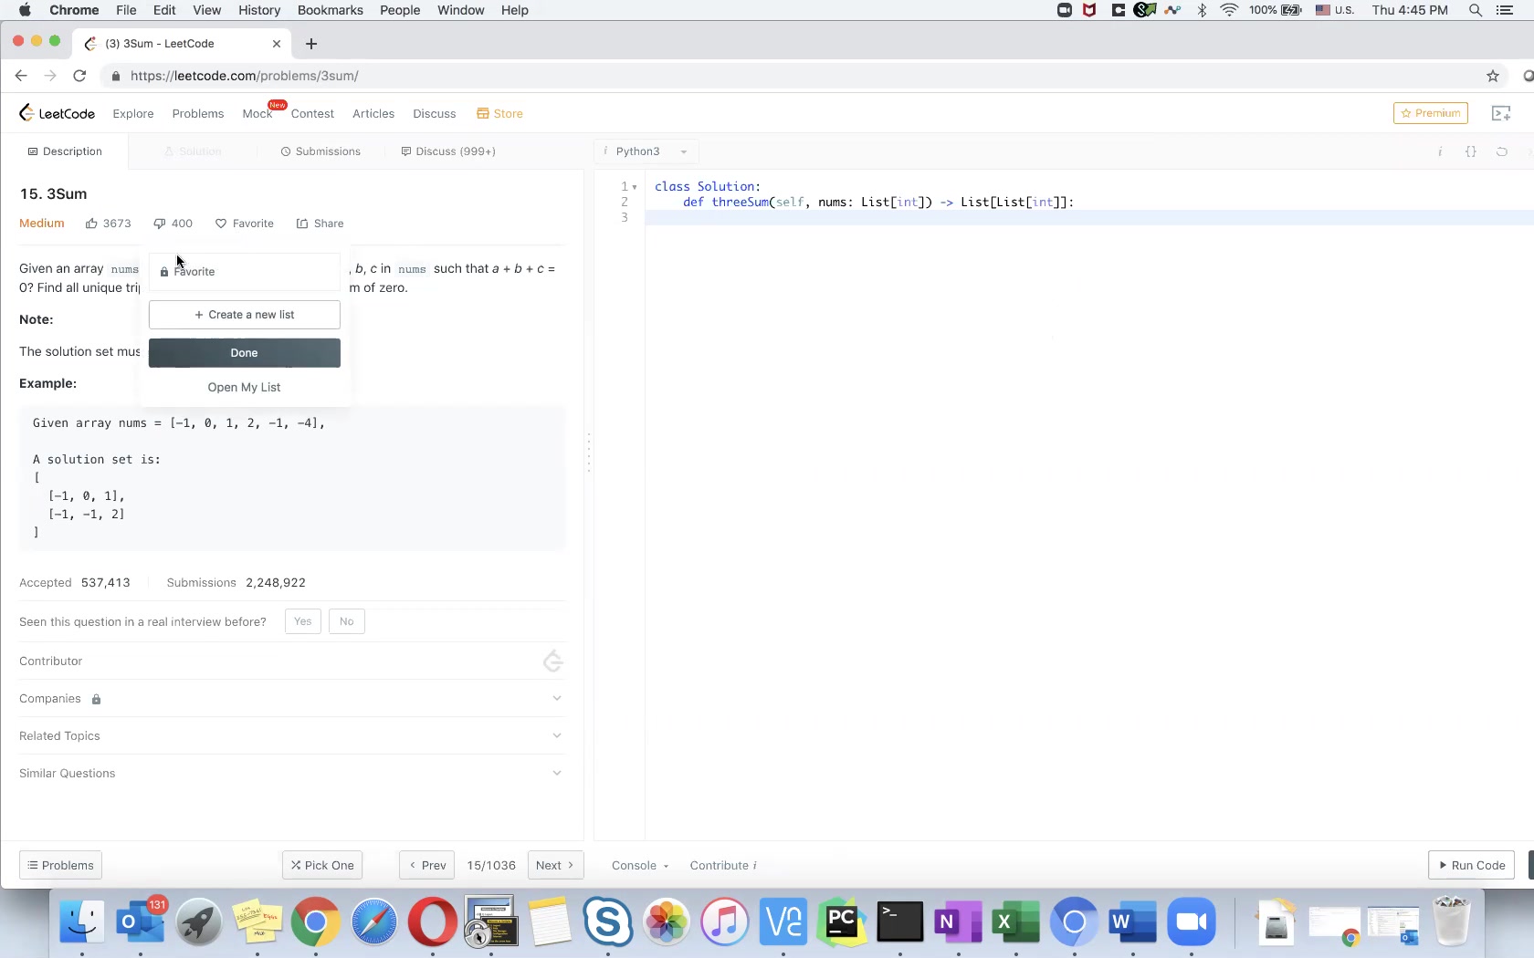Open Skype from the Dock

[608, 923]
